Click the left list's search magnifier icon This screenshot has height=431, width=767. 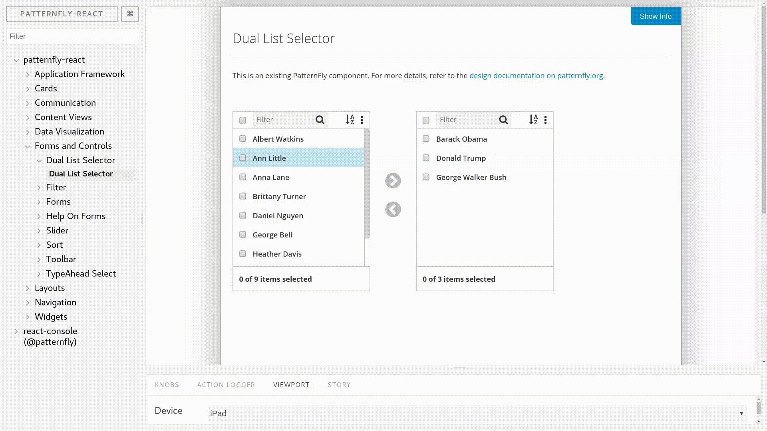[x=320, y=120]
